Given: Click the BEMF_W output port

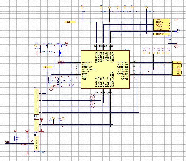Looking at the screenshot, I should (x=161, y=34).
